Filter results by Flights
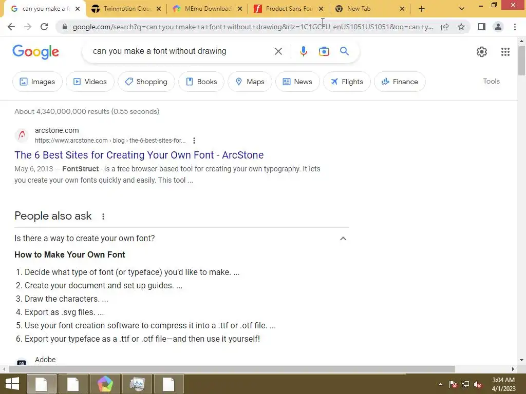526x394 pixels. coord(347,82)
